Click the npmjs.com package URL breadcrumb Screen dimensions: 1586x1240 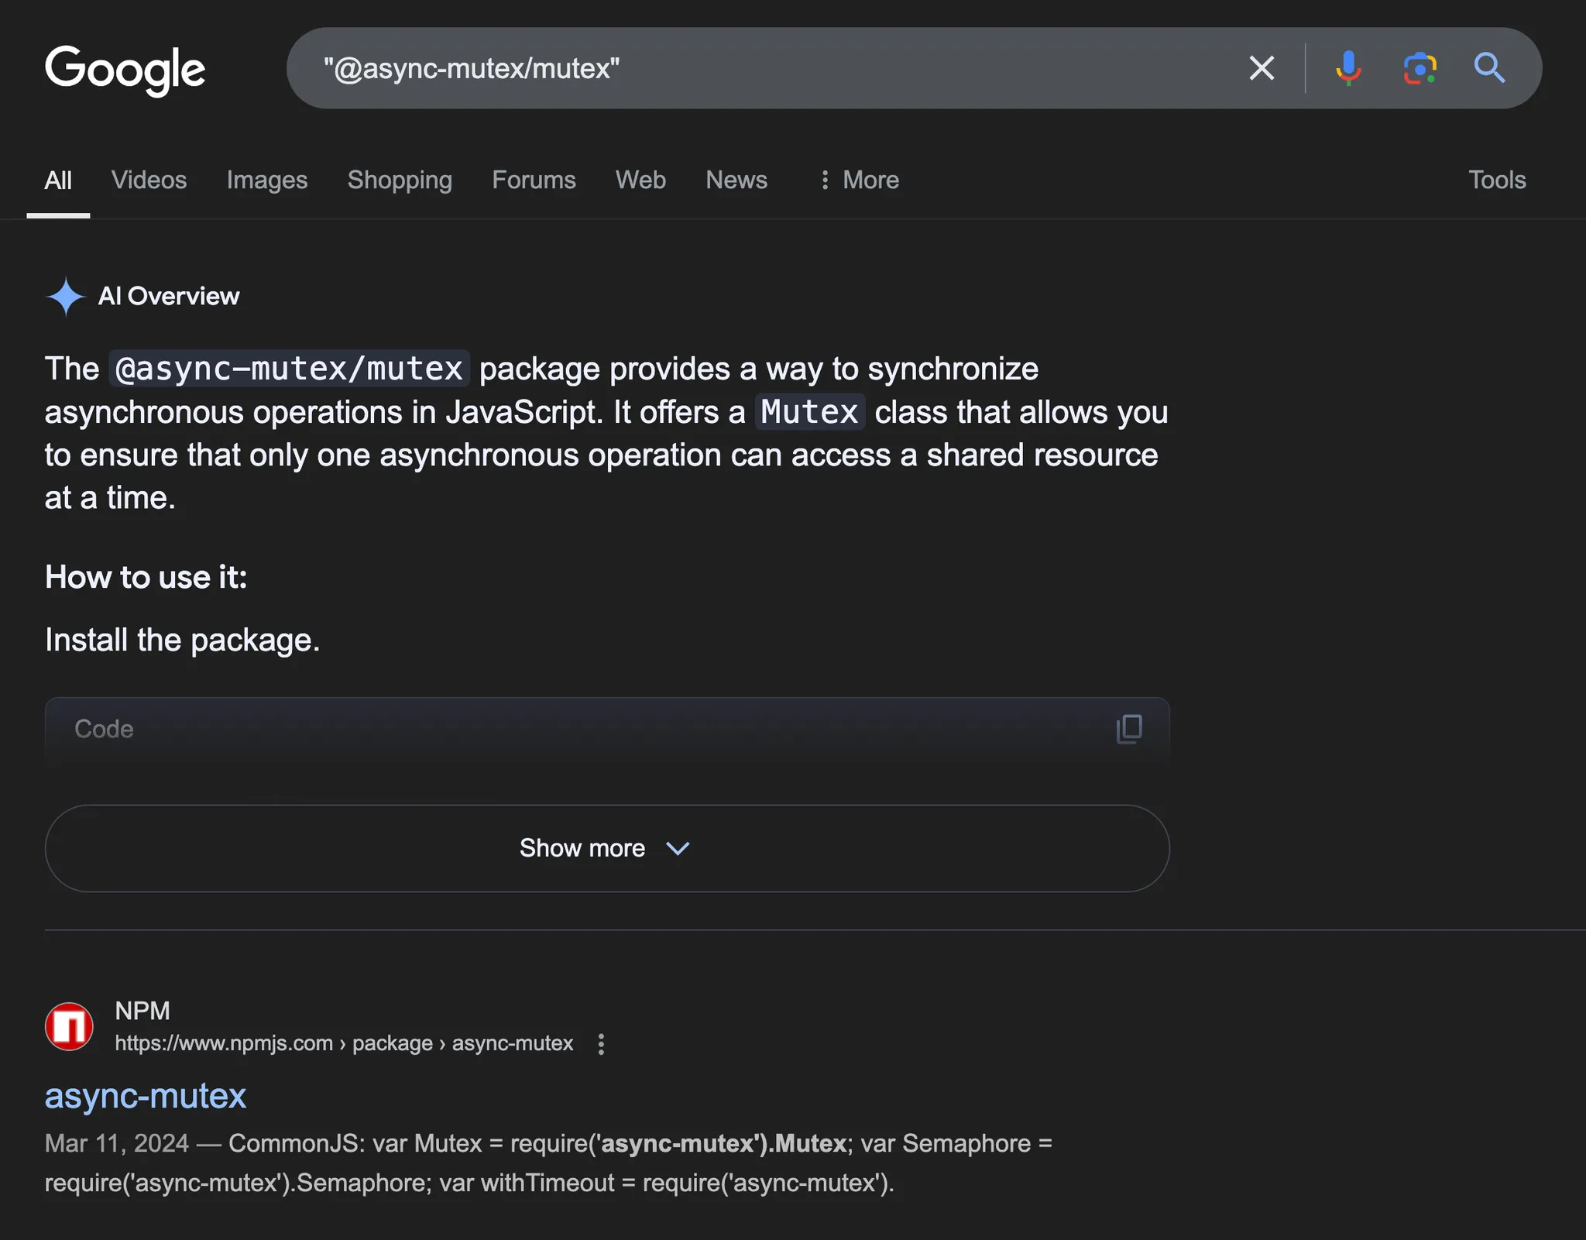[x=345, y=1043]
